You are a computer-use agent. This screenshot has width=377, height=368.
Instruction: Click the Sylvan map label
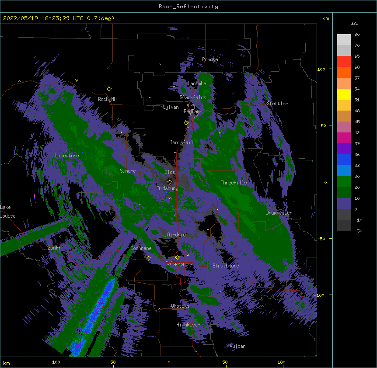[171, 107]
